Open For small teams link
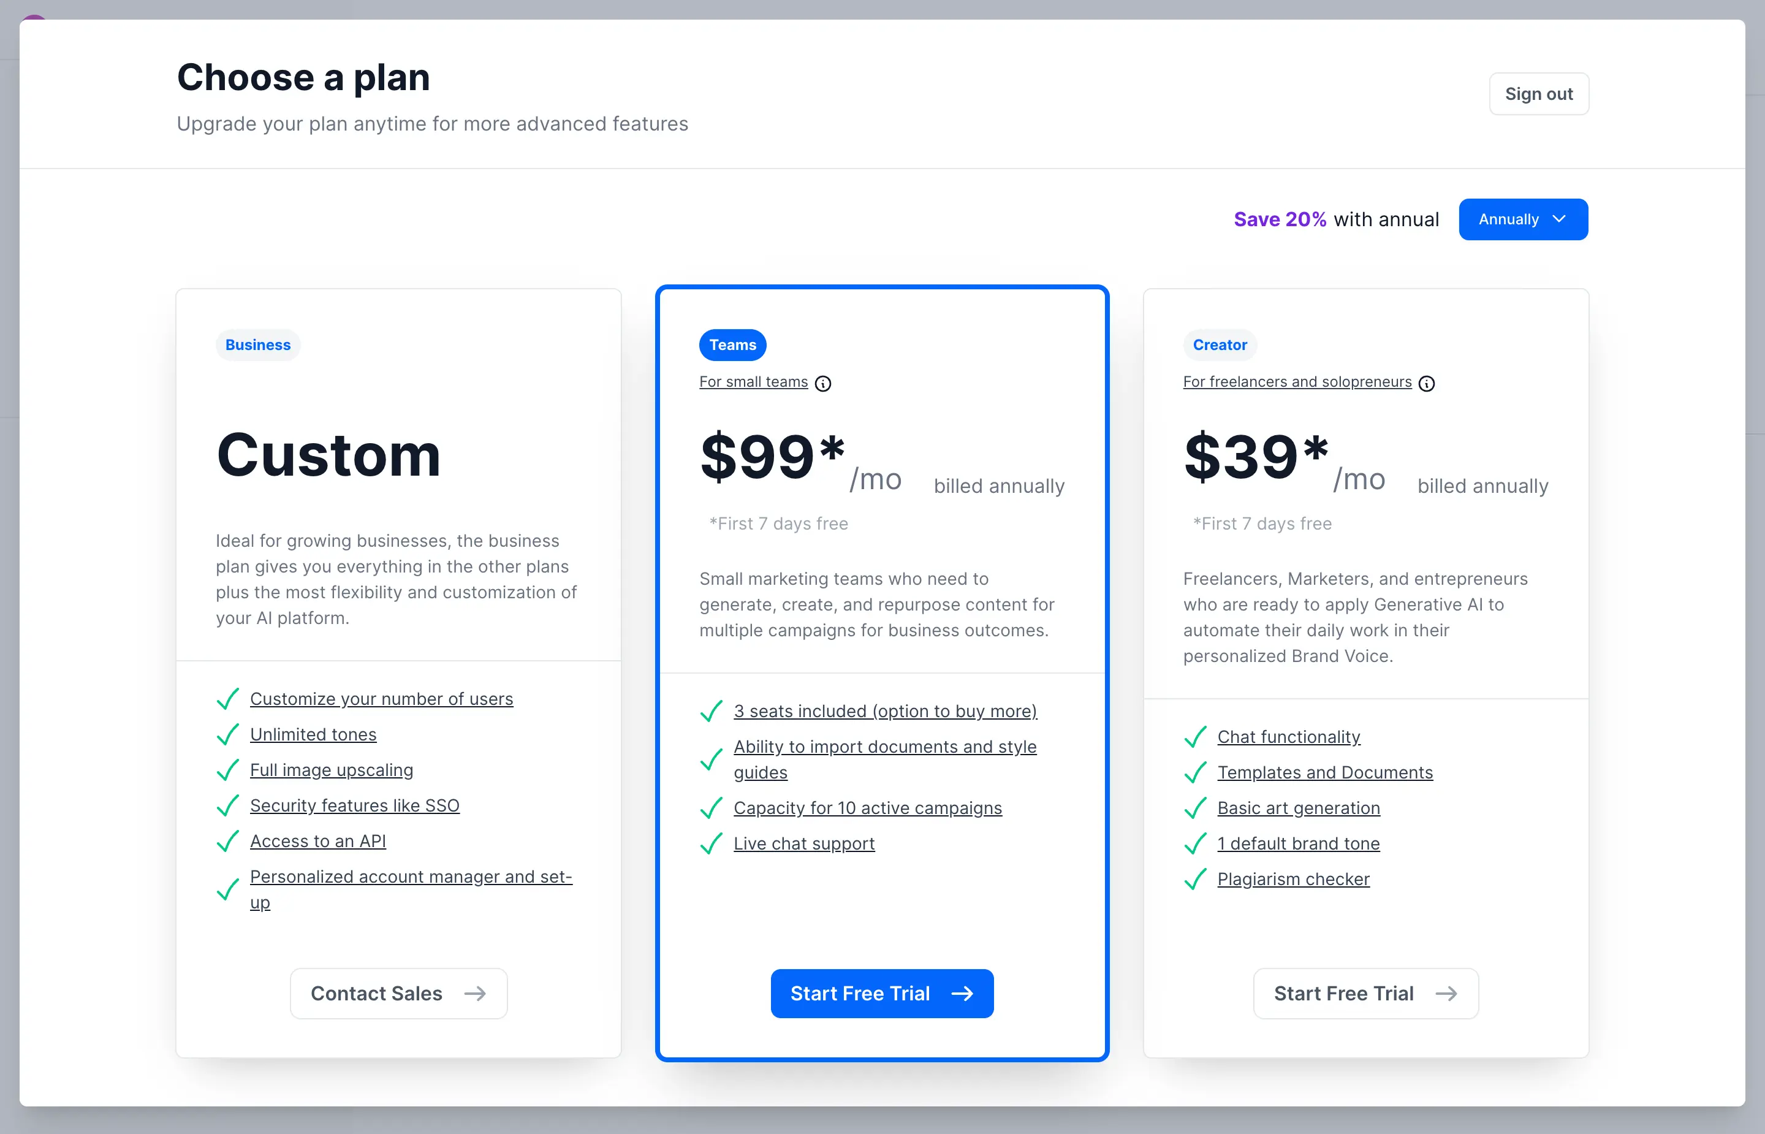 tap(753, 381)
